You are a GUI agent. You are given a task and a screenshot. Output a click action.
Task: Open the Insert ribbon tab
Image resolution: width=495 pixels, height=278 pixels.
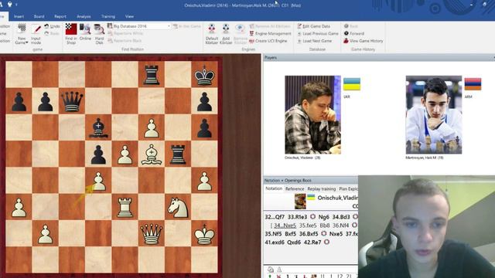click(x=19, y=16)
